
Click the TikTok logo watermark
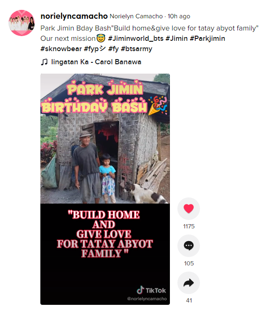click(151, 290)
